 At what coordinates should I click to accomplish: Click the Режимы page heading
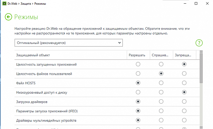pyautogui.click(x=26, y=17)
